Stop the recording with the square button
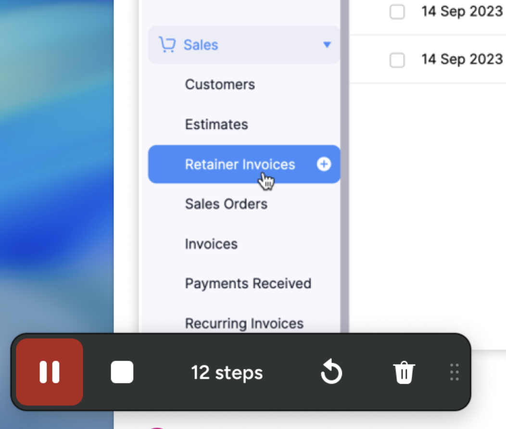The image size is (506, 429). coord(122,372)
